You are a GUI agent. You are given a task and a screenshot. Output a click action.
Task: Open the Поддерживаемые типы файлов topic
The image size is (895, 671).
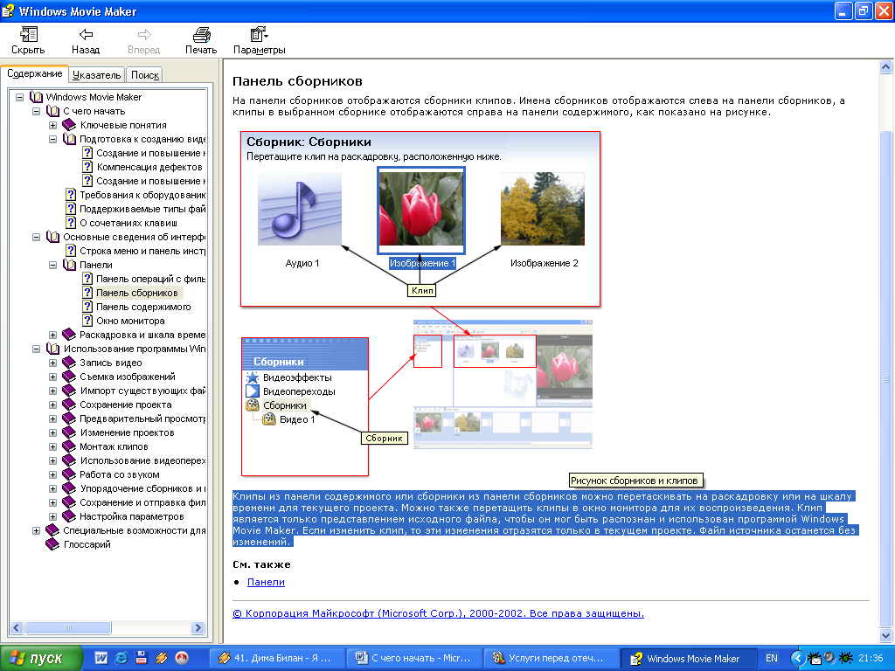tap(142, 209)
